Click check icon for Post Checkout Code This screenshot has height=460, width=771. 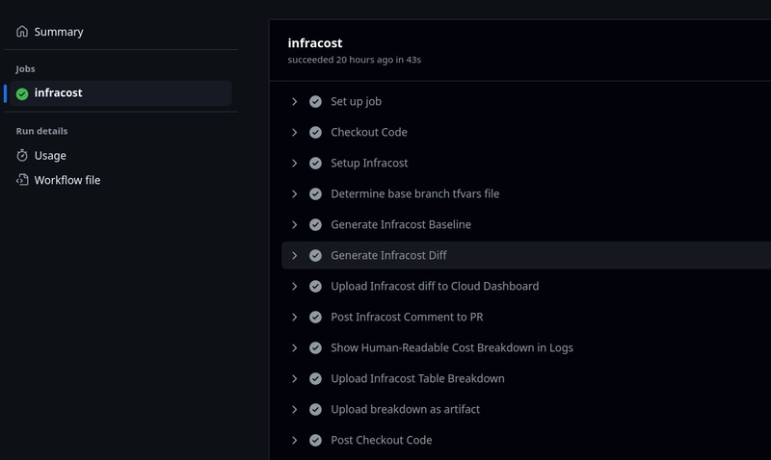(x=315, y=441)
